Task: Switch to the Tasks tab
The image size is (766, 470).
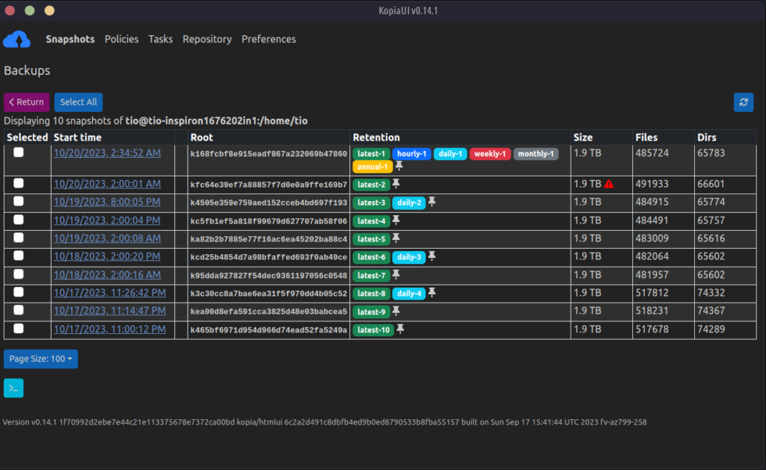Action: (x=160, y=39)
